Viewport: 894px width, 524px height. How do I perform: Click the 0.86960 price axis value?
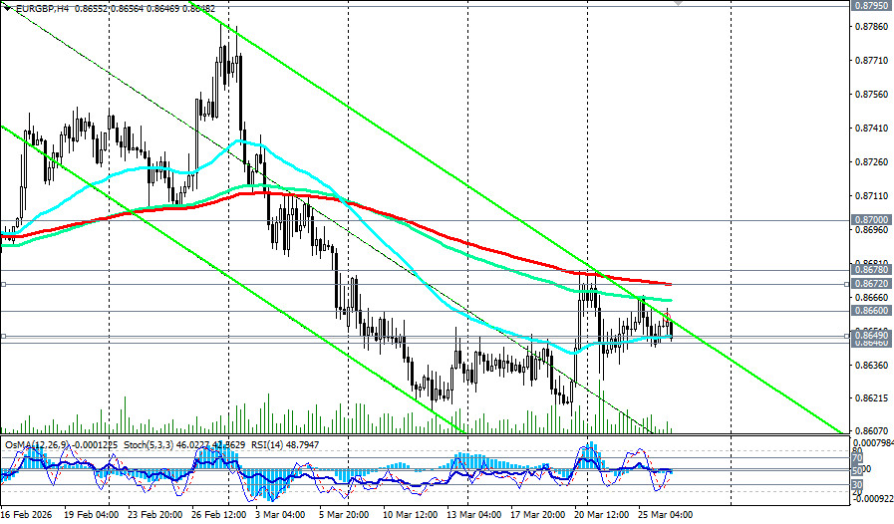871,230
